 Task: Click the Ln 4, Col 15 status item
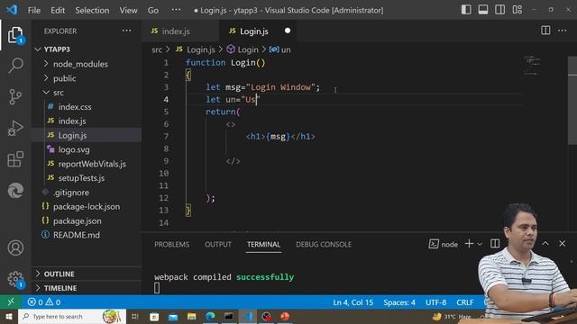coord(353,302)
